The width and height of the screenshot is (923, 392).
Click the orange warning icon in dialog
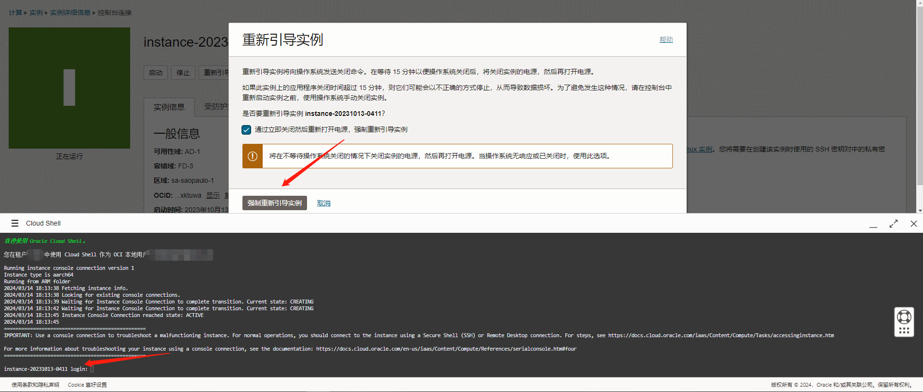click(253, 156)
